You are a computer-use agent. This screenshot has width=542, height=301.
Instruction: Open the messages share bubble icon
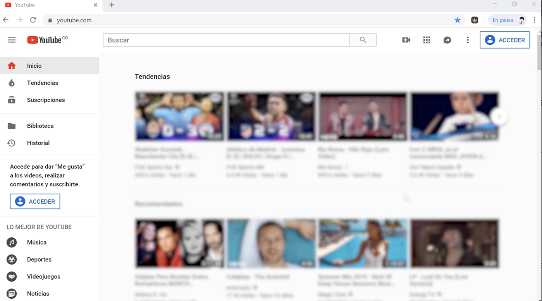click(447, 40)
